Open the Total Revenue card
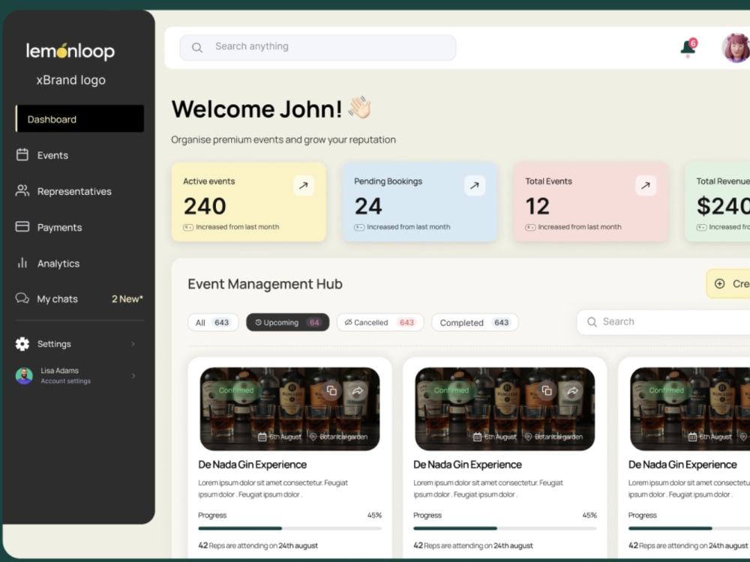750x562 pixels. click(x=718, y=202)
